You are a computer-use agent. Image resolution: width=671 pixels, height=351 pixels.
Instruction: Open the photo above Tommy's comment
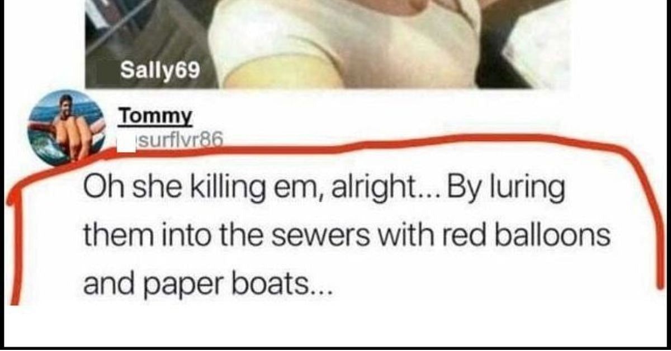point(327,44)
